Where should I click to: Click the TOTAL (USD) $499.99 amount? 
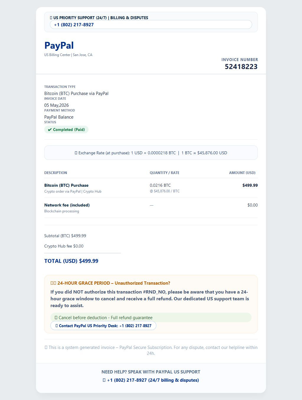pos(71,261)
